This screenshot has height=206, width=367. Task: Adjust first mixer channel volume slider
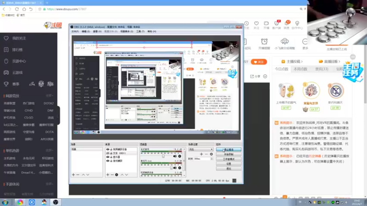[x=163, y=156]
